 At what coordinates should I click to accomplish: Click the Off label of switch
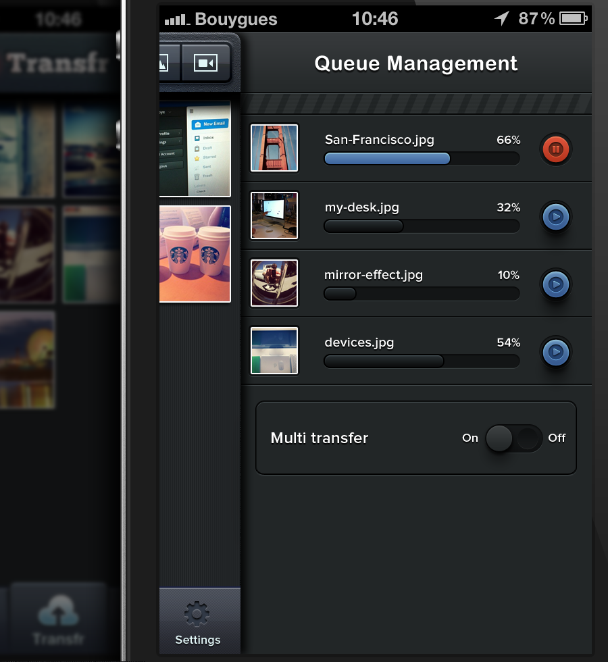(557, 438)
